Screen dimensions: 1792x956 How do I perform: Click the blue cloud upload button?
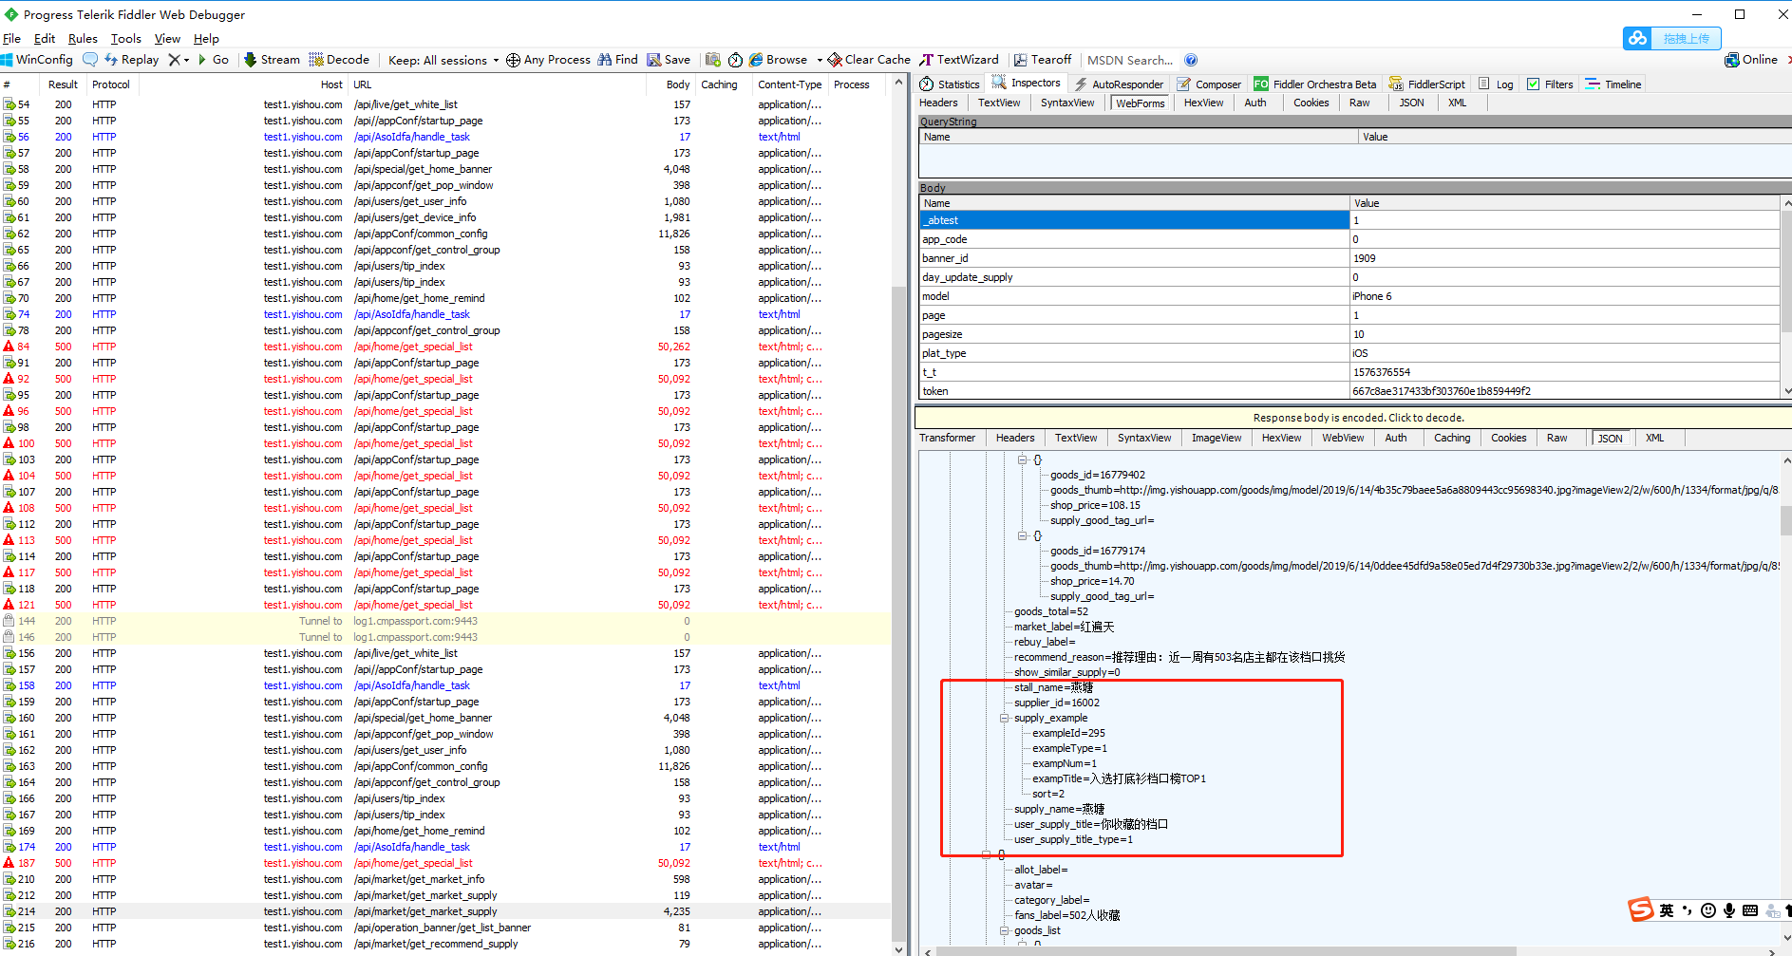tap(1671, 38)
